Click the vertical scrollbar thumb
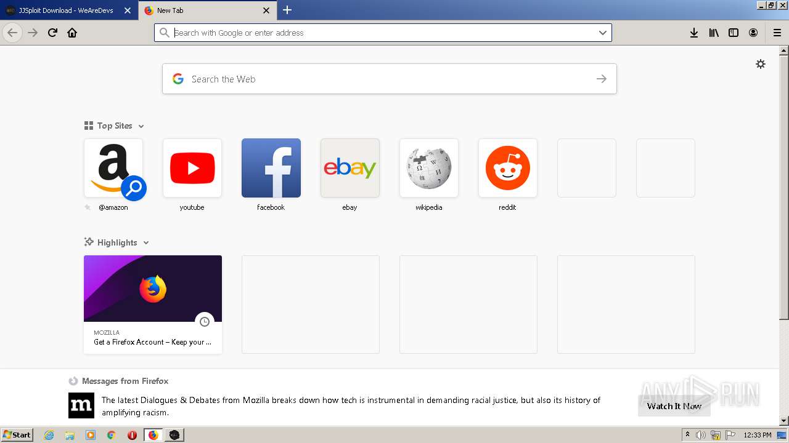 coord(783,188)
